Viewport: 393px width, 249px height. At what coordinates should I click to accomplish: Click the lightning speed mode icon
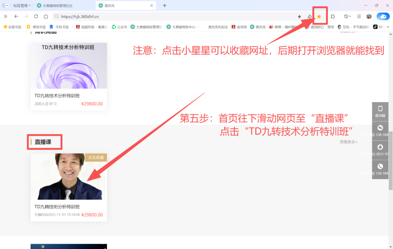point(299,16)
